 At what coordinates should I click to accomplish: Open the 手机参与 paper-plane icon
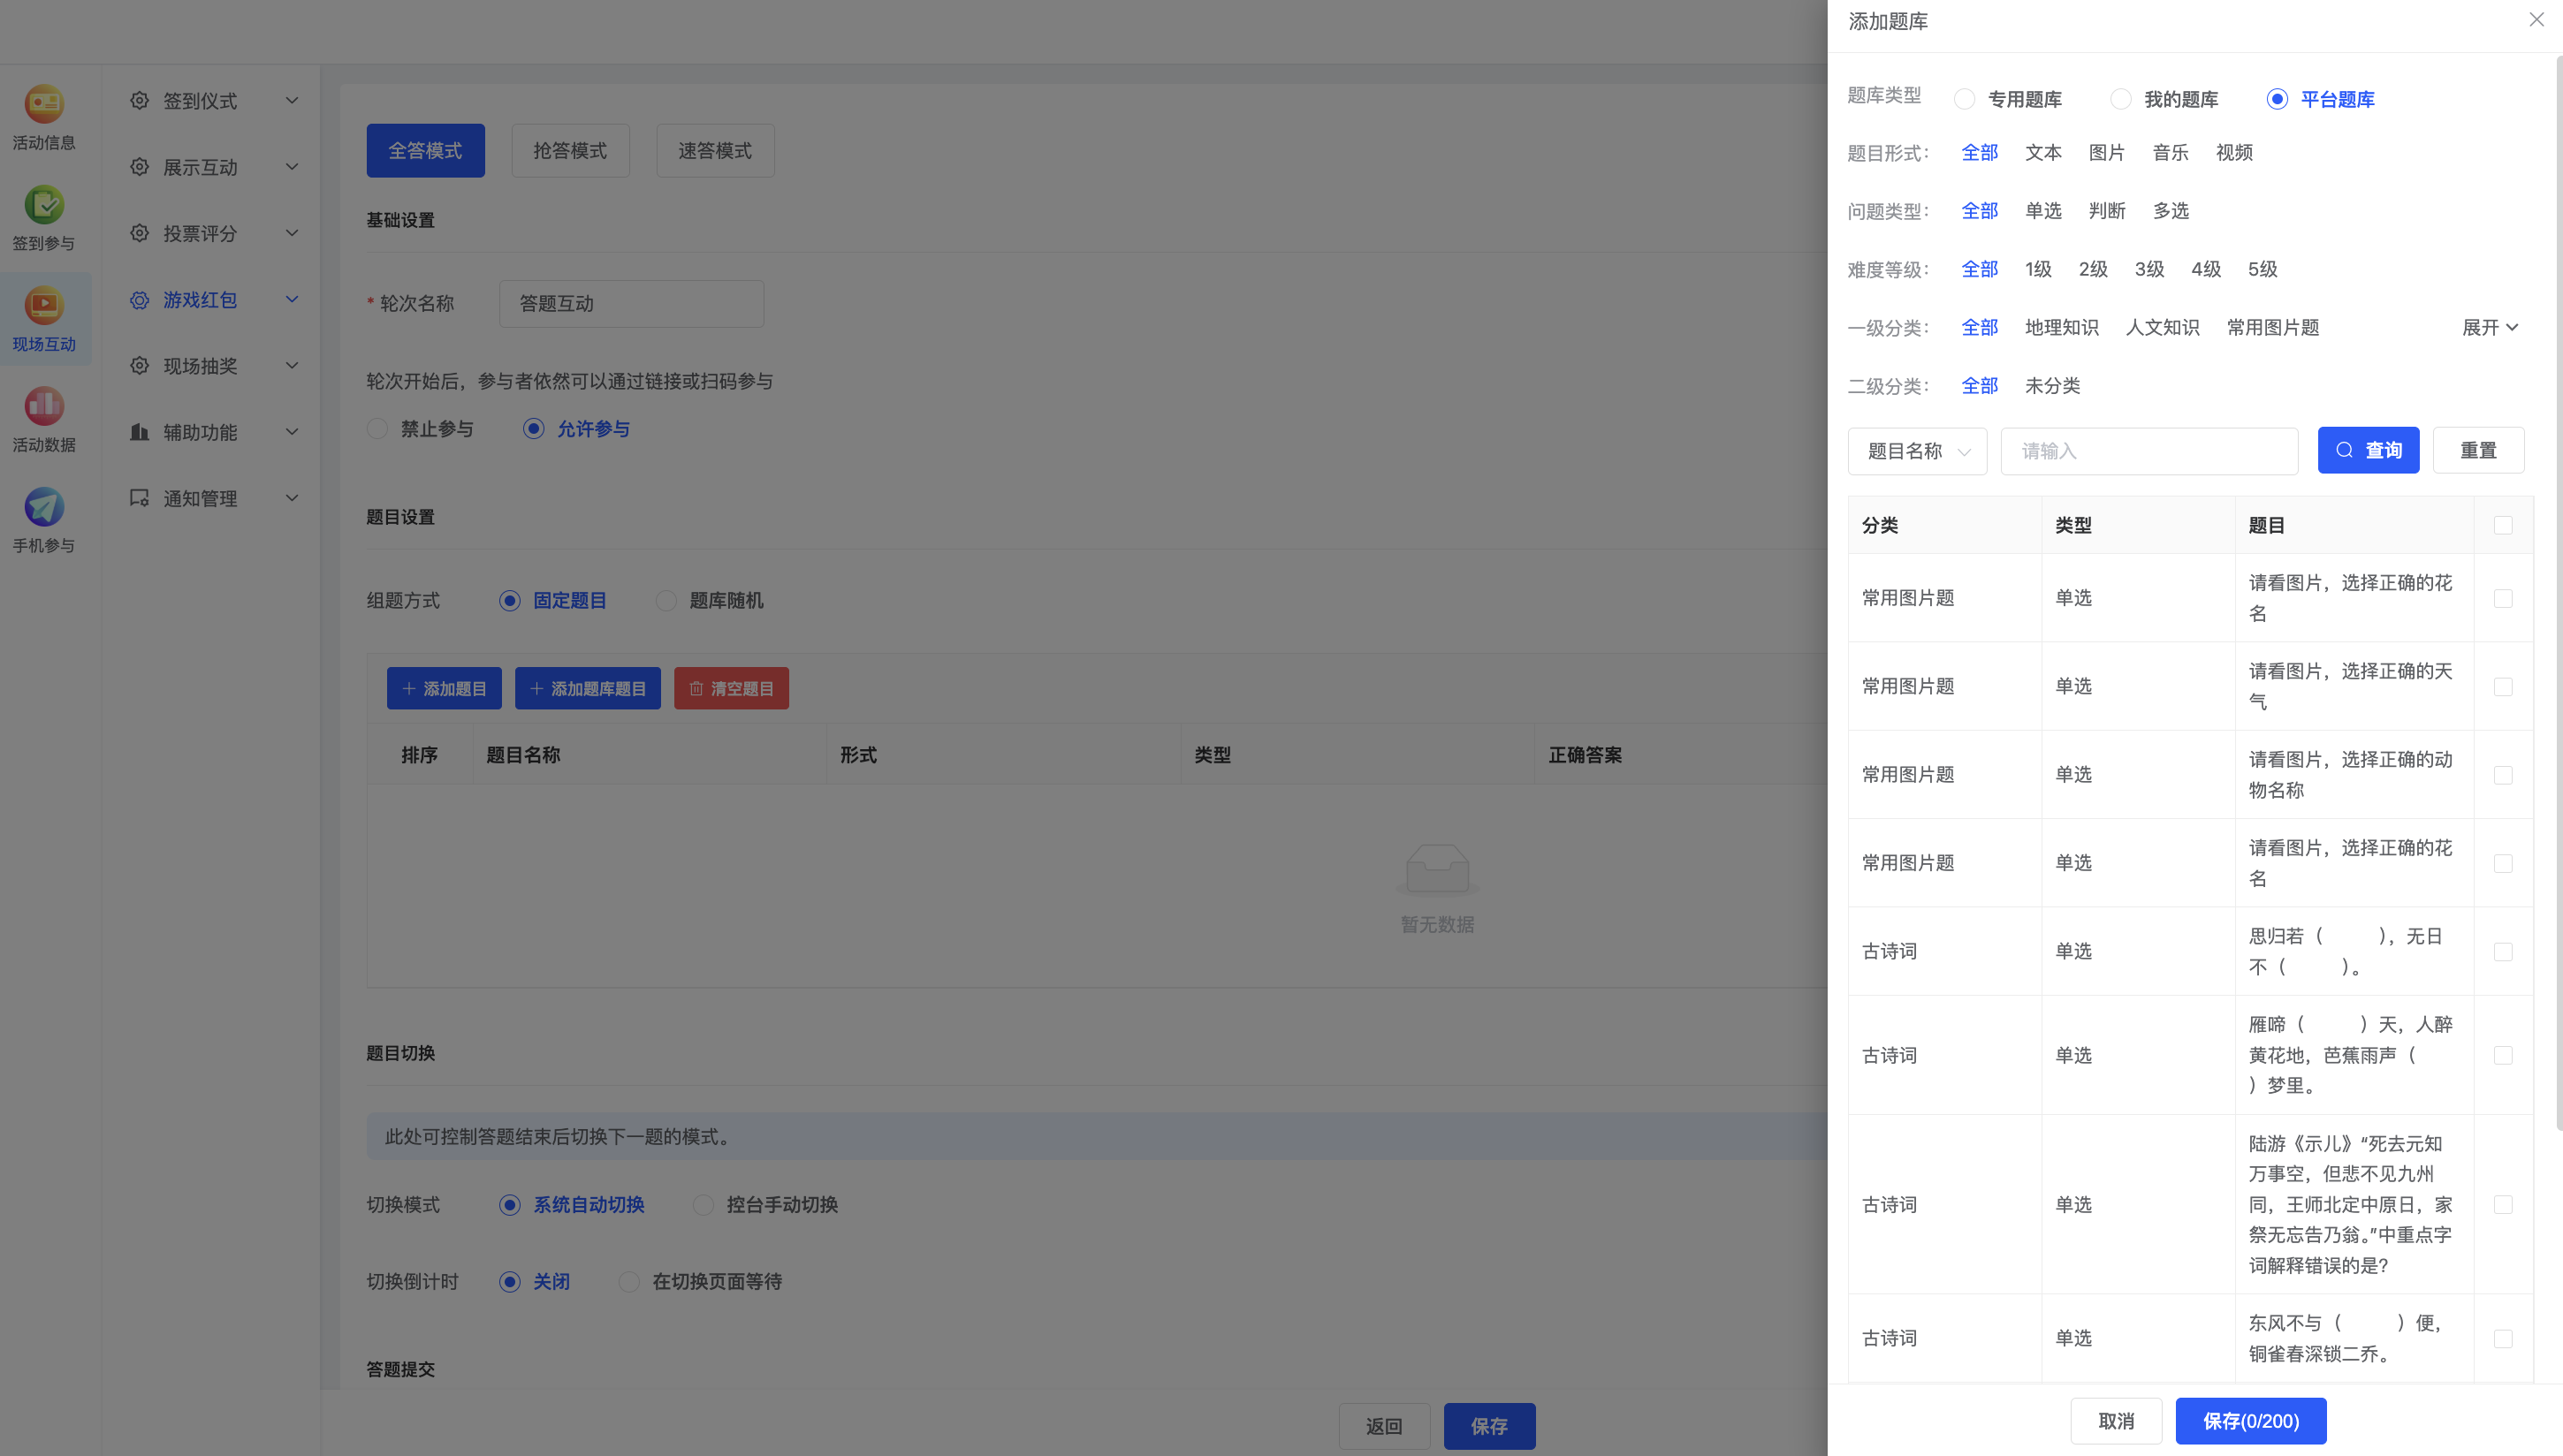click(x=44, y=507)
